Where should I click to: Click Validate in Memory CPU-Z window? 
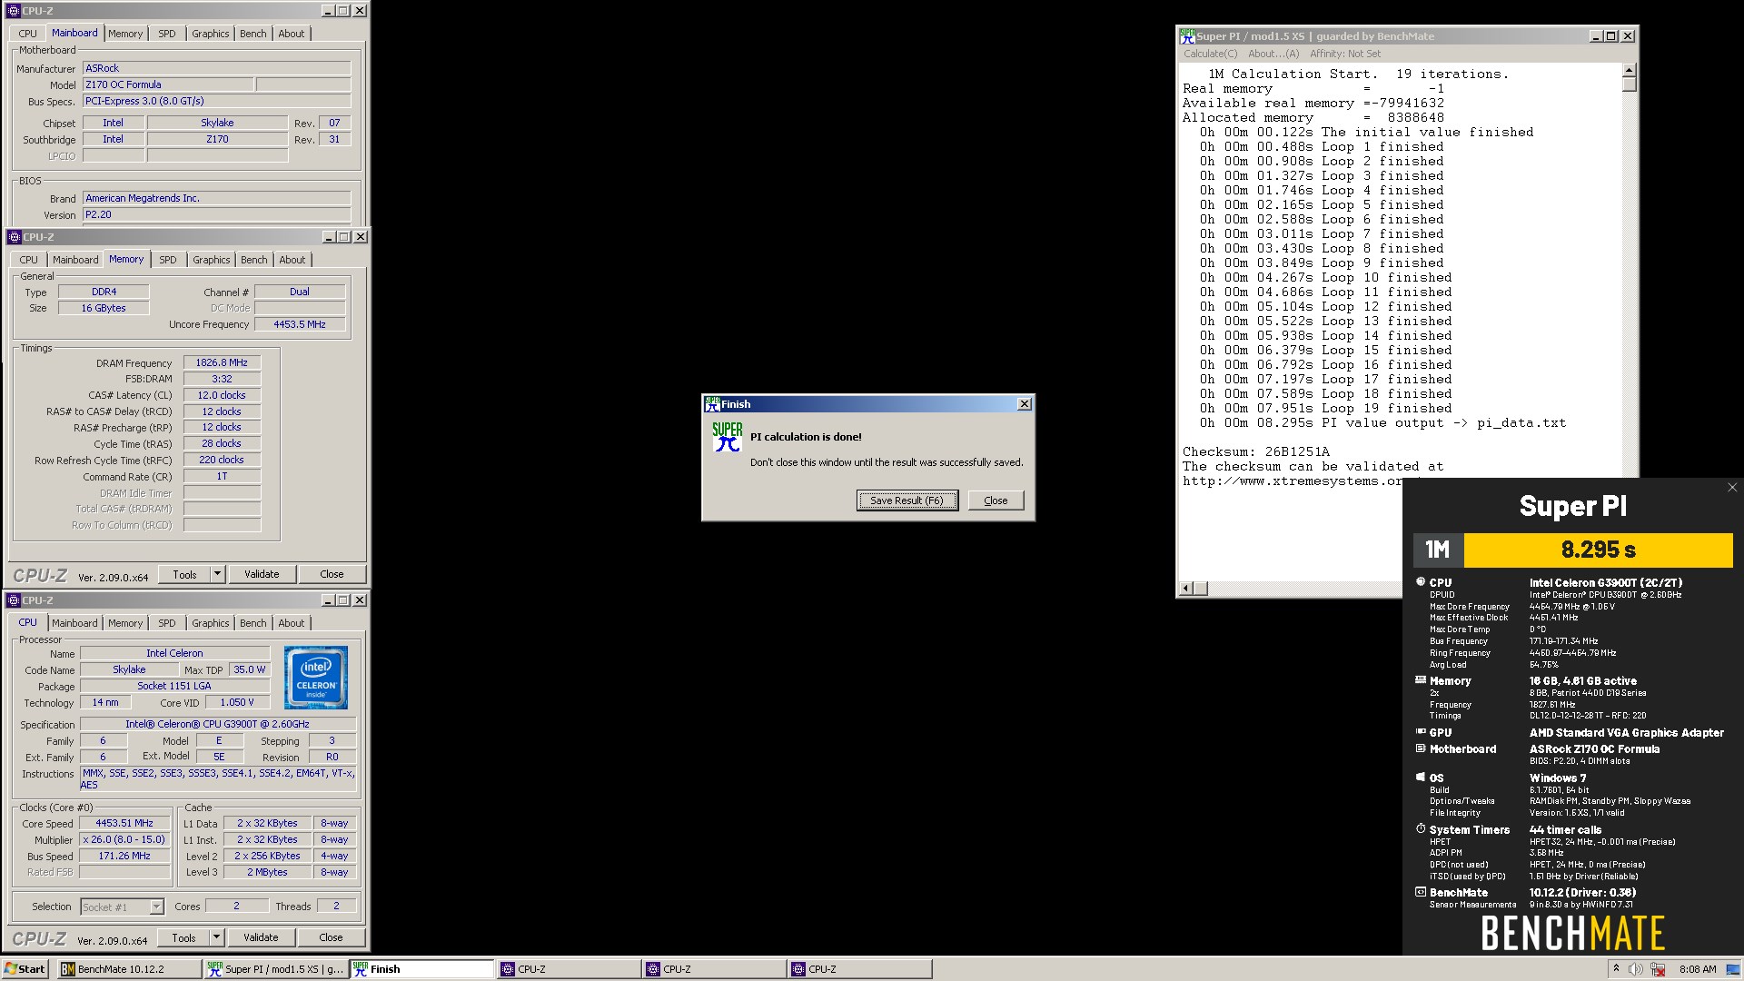click(262, 574)
